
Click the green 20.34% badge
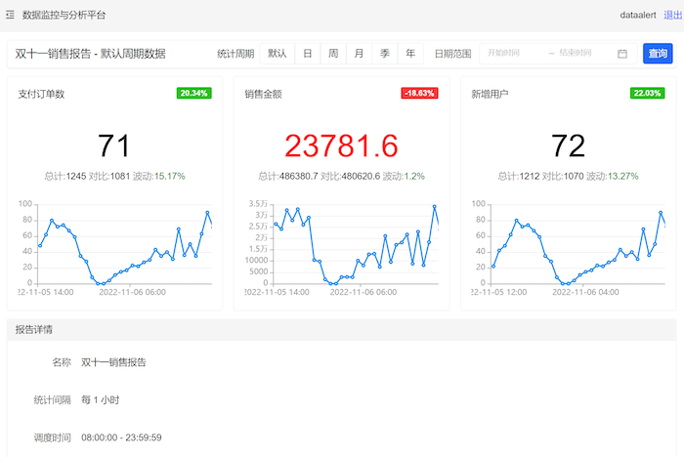click(x=193, y=93)
